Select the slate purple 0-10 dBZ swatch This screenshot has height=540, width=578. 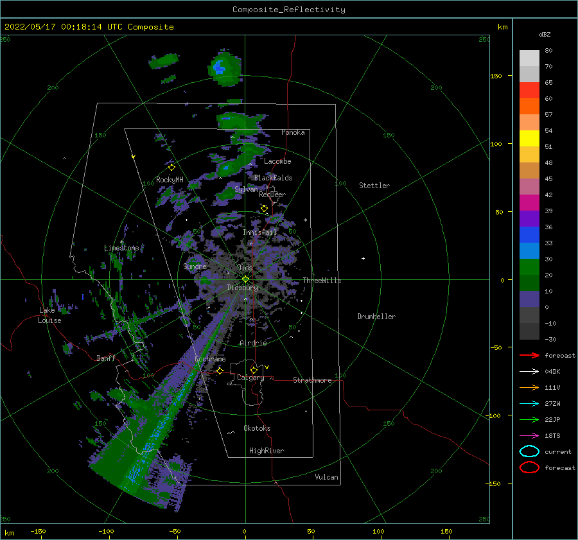529,299
